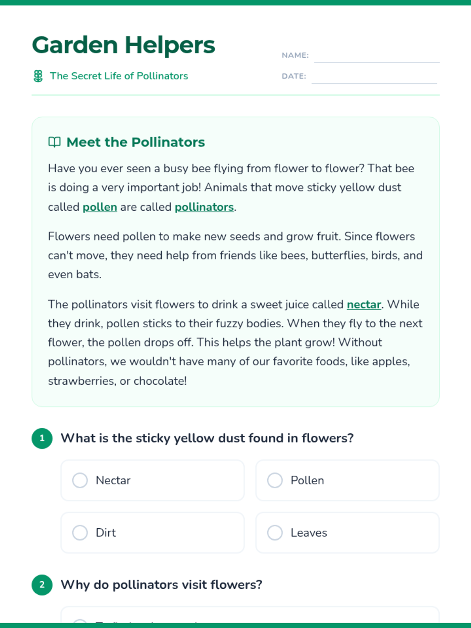Click the Meet the Pollinators heading

click(135, 142)
